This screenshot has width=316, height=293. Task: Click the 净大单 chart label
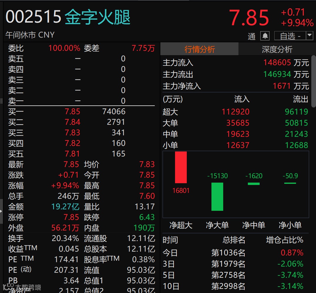tap(217, 225)
